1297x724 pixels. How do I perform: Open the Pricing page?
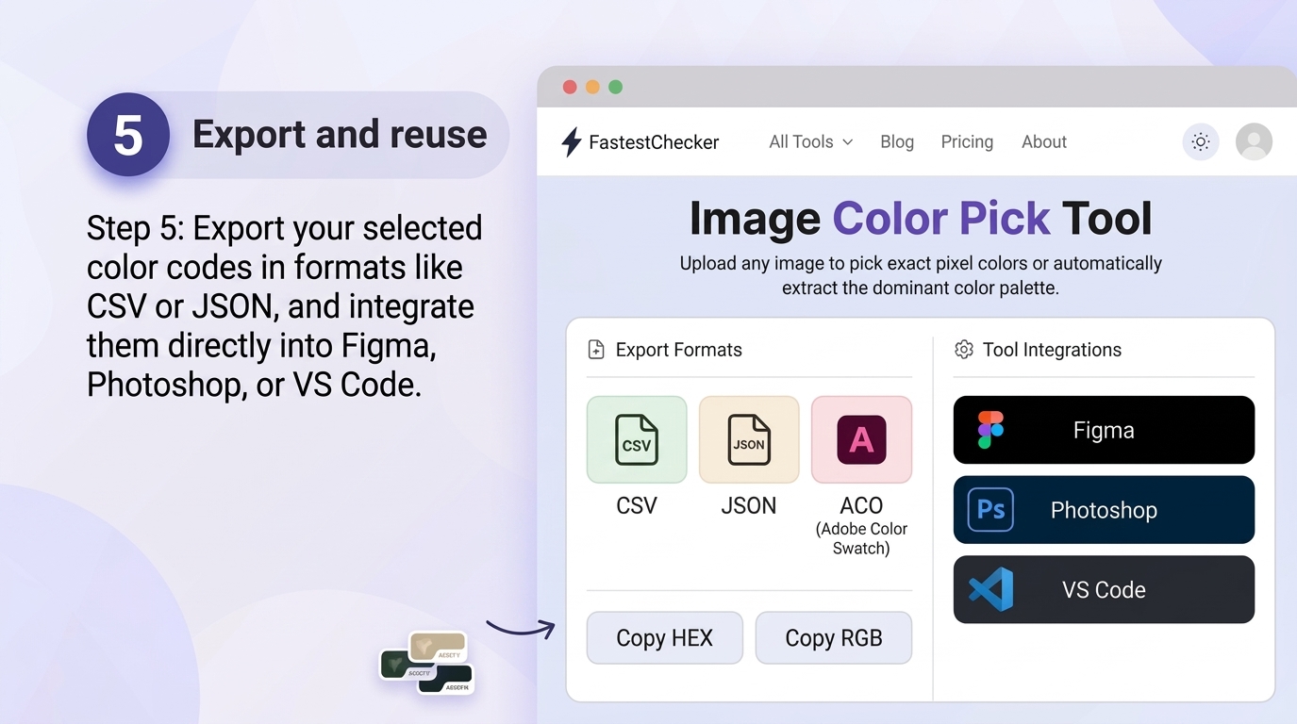pyautogui.click(x=967, y=142)
